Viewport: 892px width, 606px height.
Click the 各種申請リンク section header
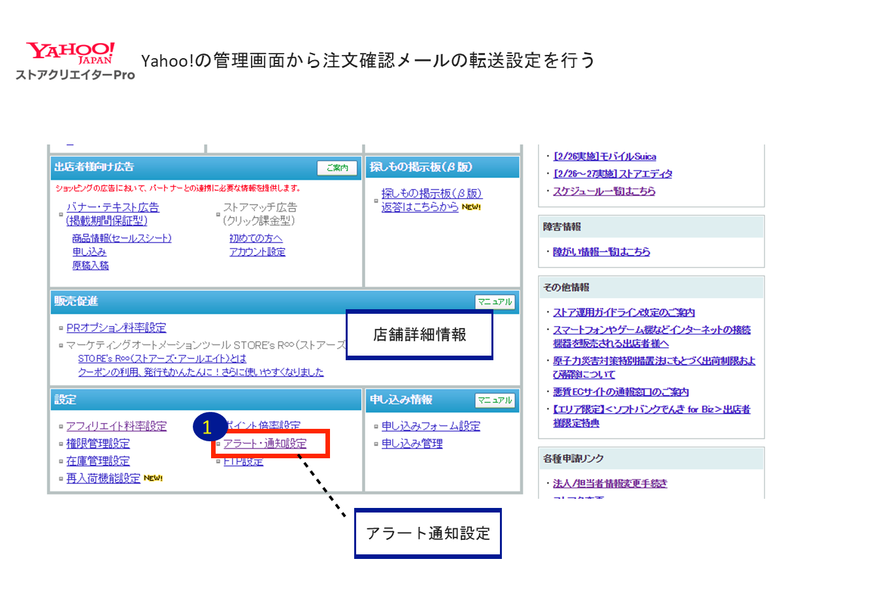click(573, 459)
